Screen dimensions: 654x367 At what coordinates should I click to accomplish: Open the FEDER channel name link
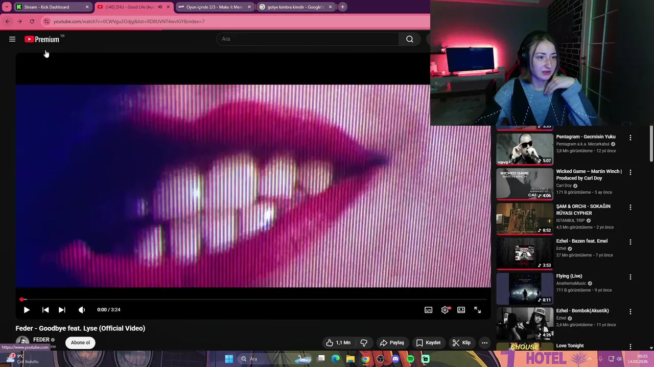tap(41, 340)
